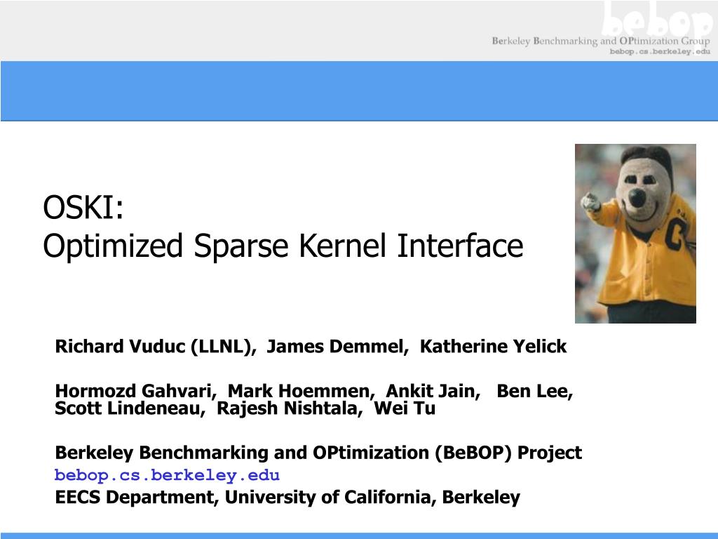Click "Berkeley Benchmarking and OPtimization (BeBOP) Project" line
This screenshot has height=539, width=718.
(318, 453)
